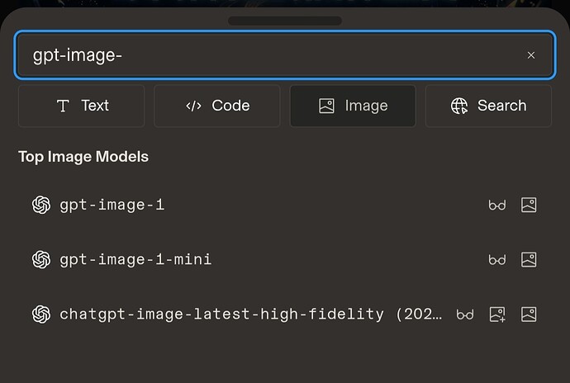This screenshot has height=383, width=570.
Task: Click glasses icon on gpt-image-1 row
Action: click(x=497, y=206)
